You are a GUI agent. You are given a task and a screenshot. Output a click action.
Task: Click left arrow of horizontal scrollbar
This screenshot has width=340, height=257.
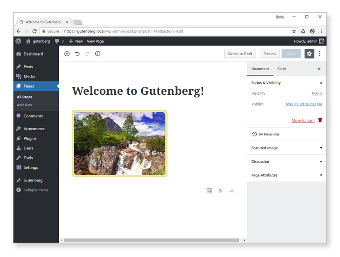[x=61, y=240]
